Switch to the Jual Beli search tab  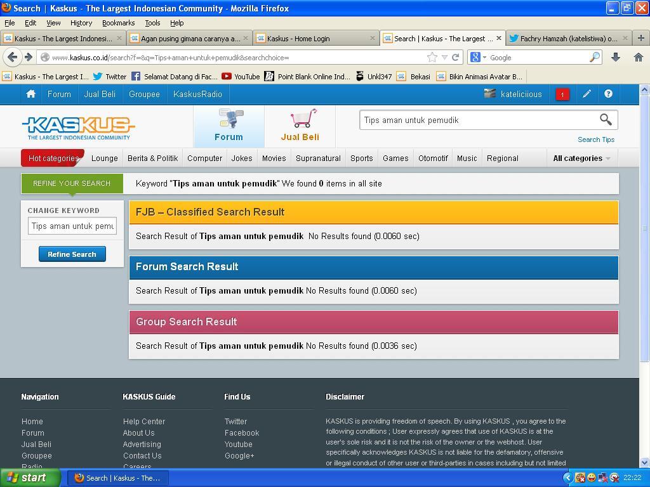pyautogui.click(x=300, y=126)
